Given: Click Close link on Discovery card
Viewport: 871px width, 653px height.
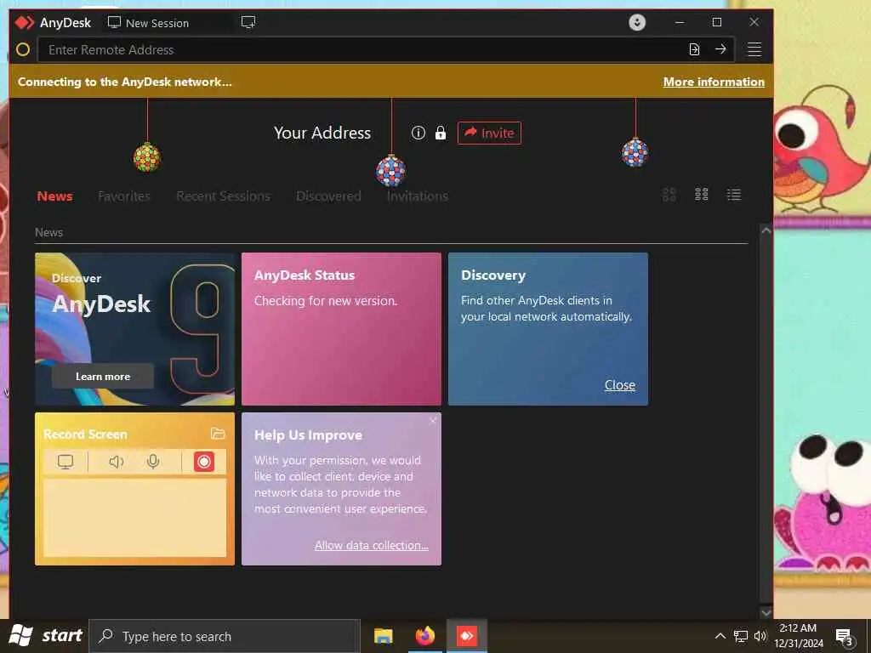Looking at the screenshot, I should click(x=620, y=385).
